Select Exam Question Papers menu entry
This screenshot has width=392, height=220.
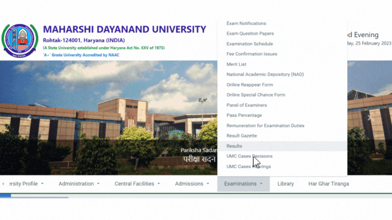(x=250, y=34)
